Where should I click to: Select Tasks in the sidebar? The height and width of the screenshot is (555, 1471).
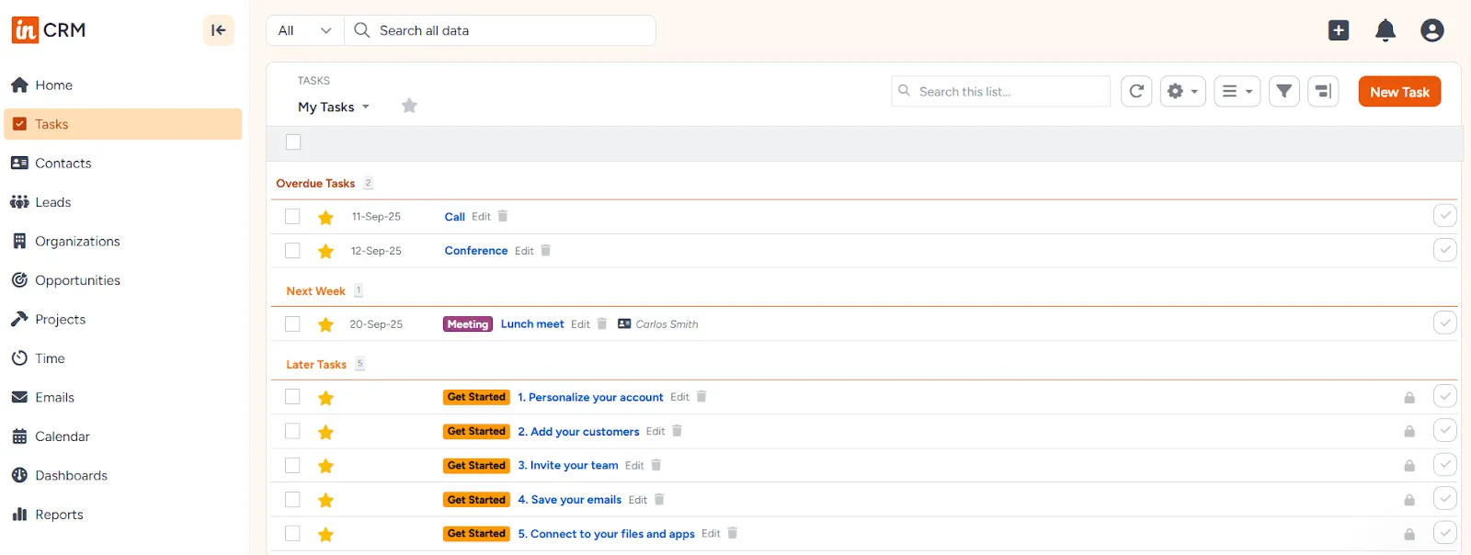(x=123, y=124)
